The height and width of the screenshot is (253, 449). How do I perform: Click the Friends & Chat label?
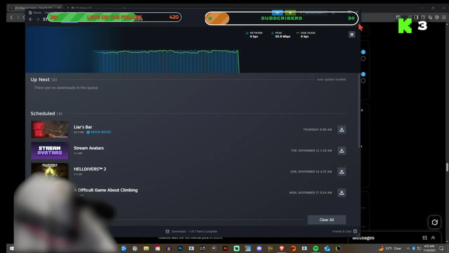tap(342, 231)
